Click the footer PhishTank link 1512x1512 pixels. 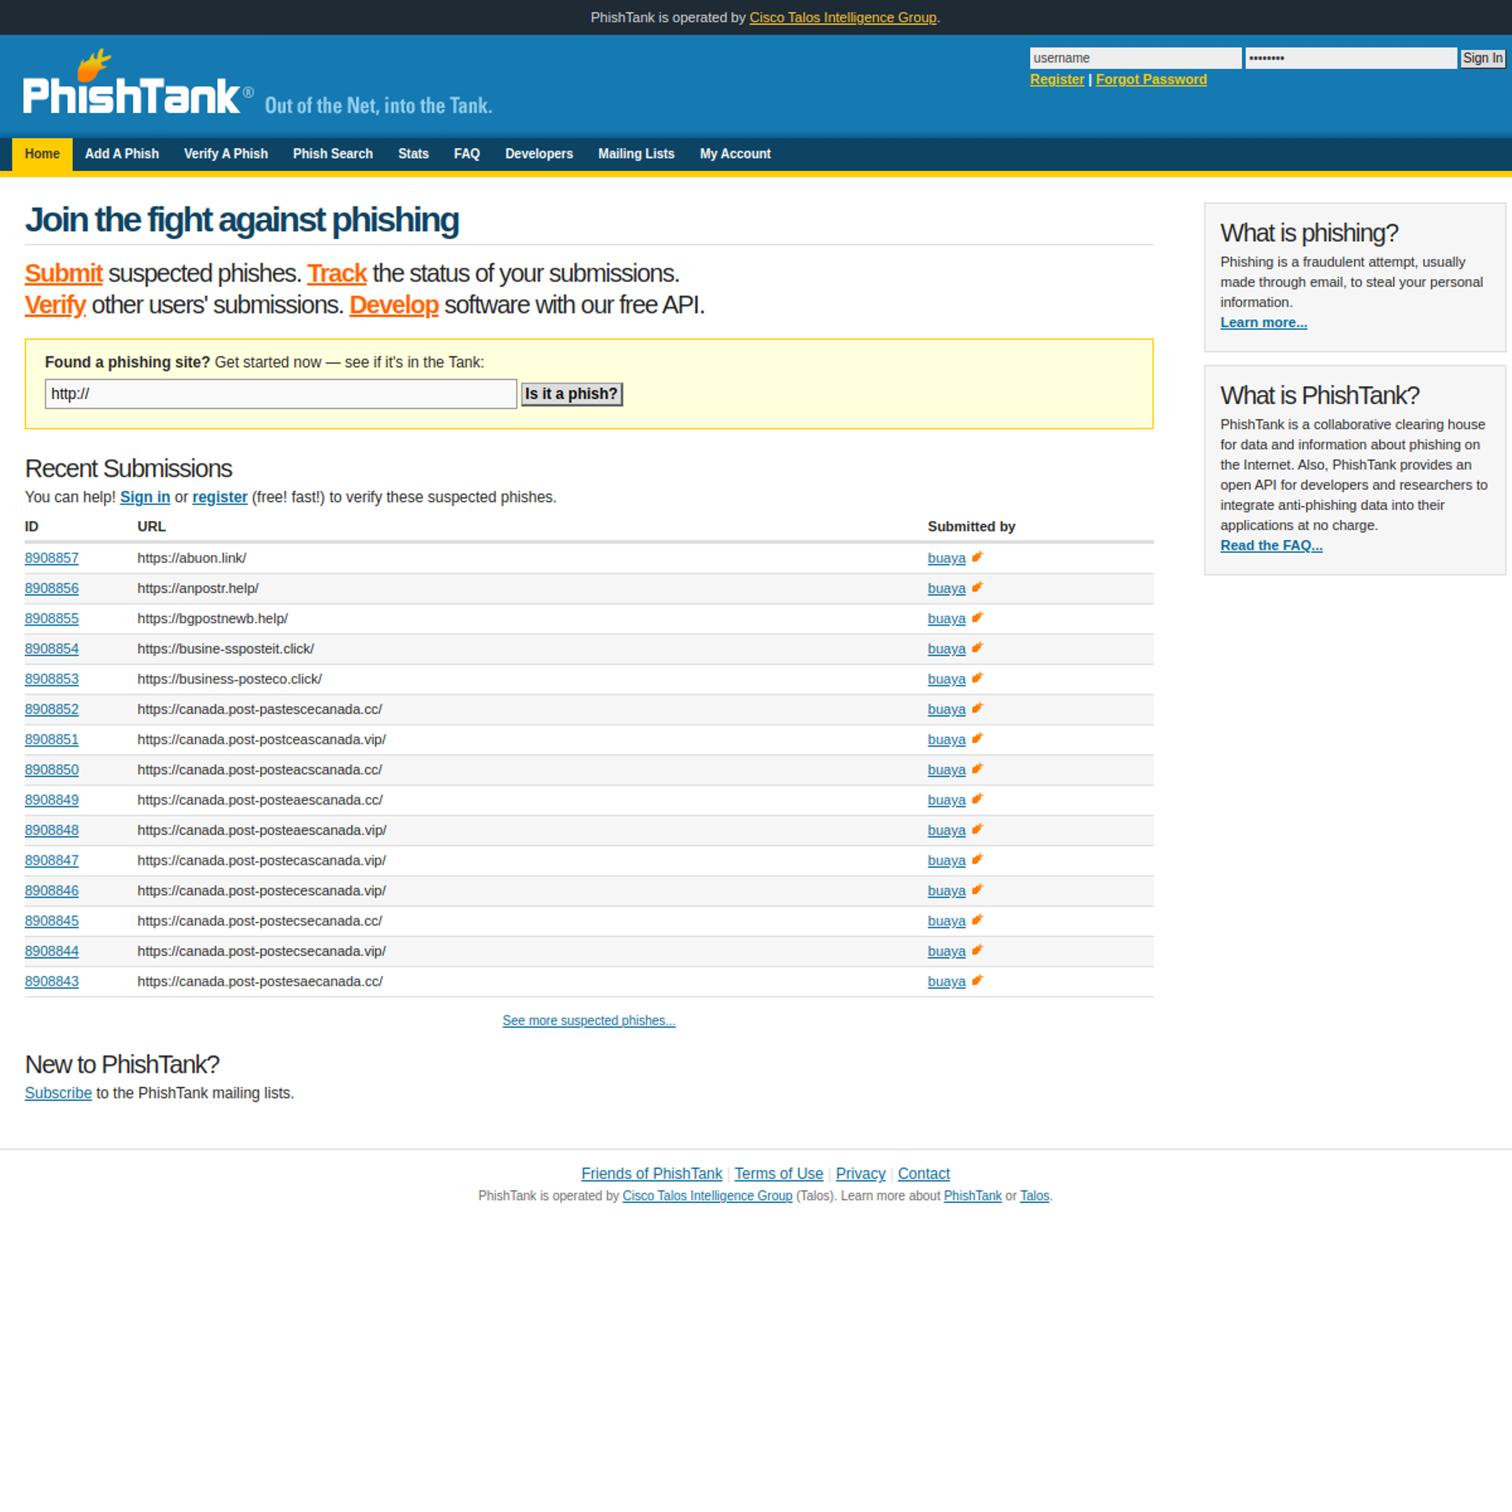(x=972, y=1196)
